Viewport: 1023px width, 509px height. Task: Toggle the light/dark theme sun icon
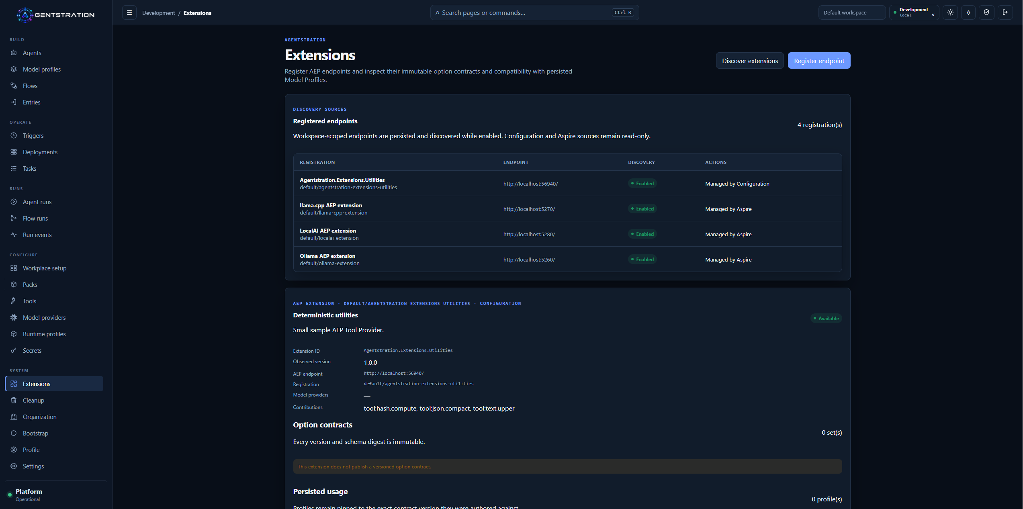(x=950, y=12)
